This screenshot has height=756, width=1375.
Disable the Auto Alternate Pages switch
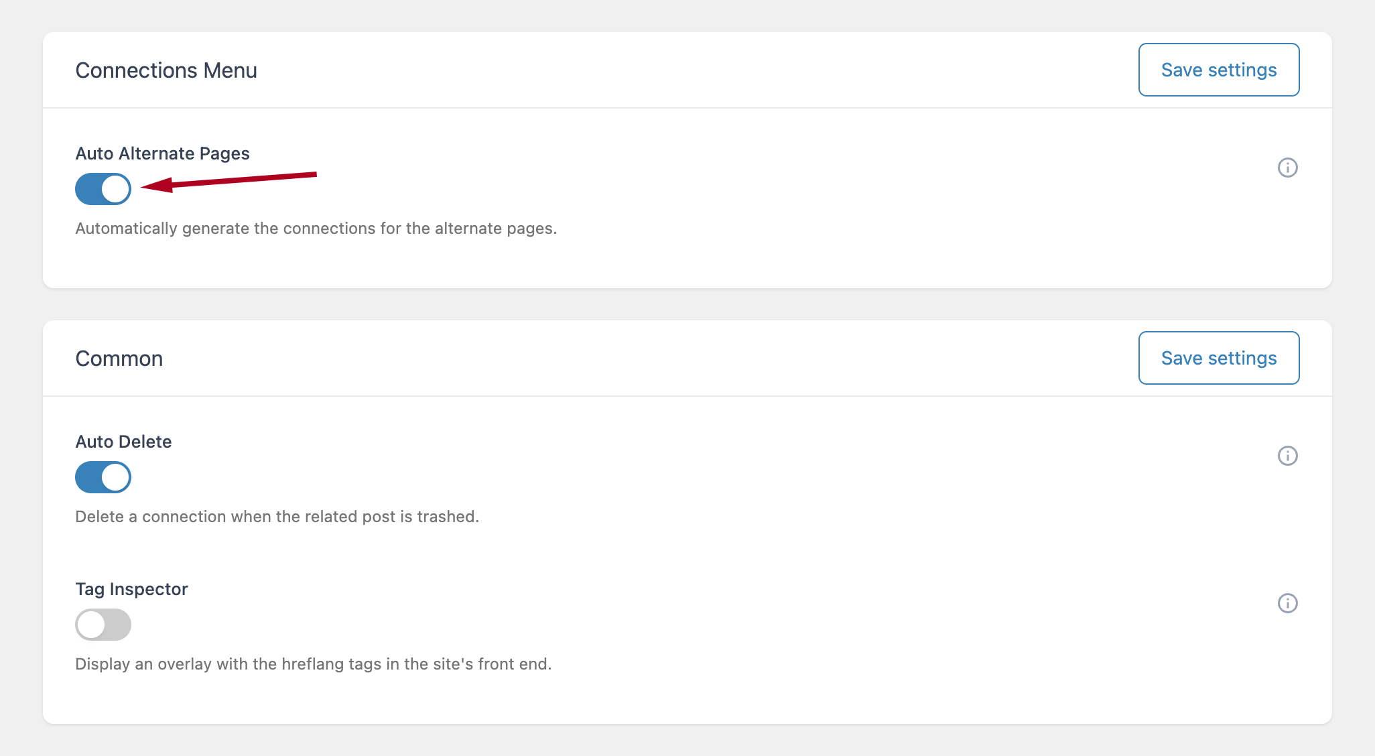click(x=103, y=189)
